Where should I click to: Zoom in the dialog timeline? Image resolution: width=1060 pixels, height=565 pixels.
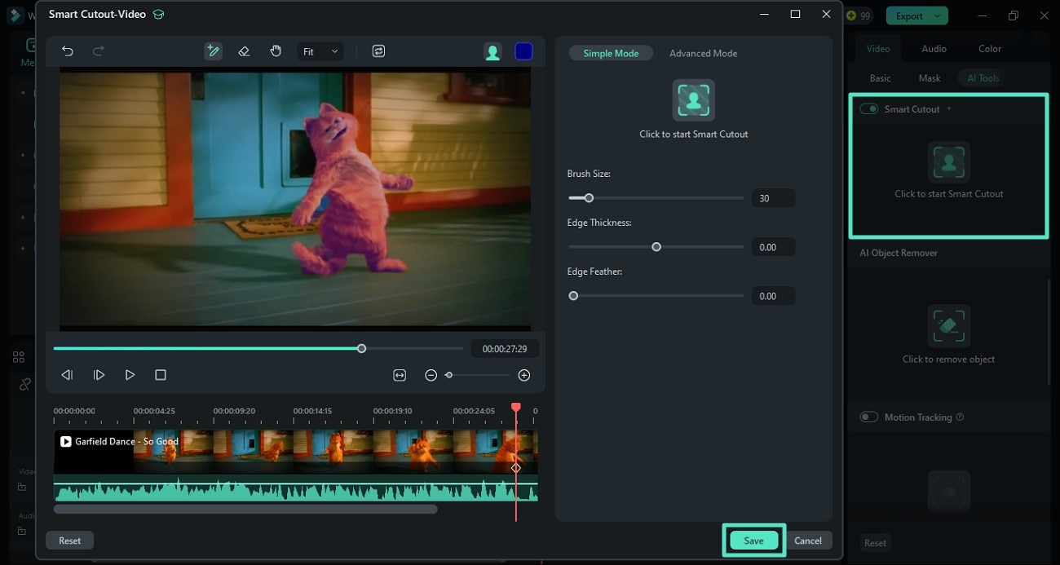tap(524, 375)
